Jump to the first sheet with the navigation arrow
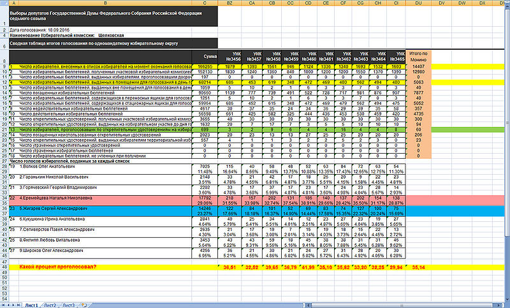This screenshot has width=510, height=308. tap(4, 305)
